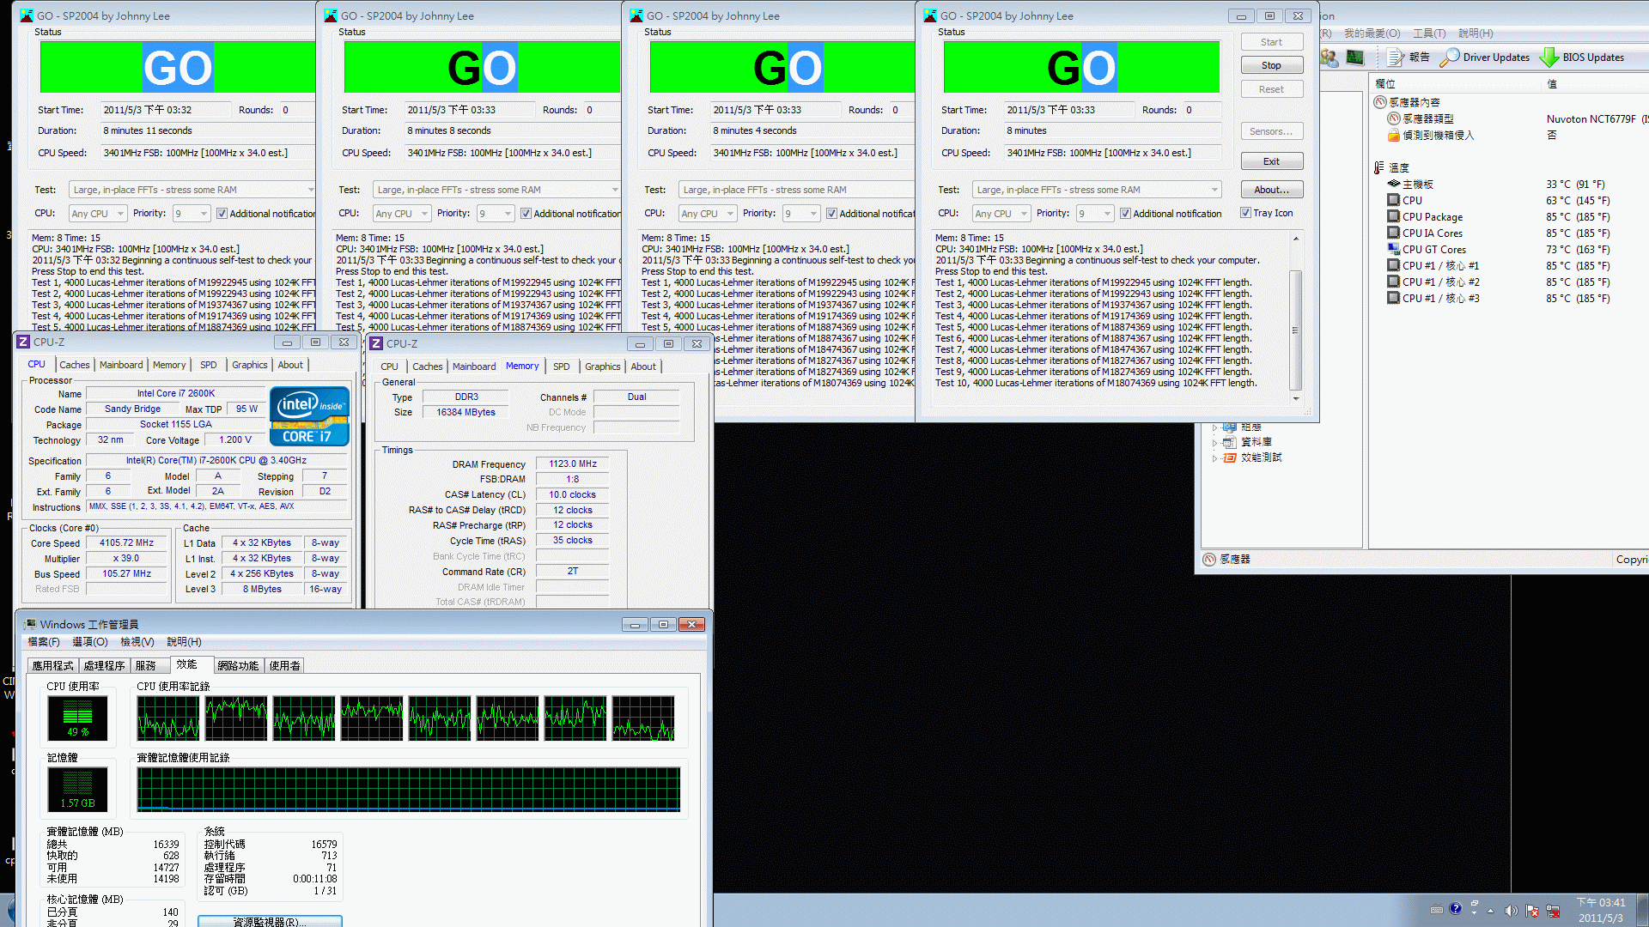The image size is (1649, 927).
Task: Select the CPU Package chip icon
Action: point(1394,216)
